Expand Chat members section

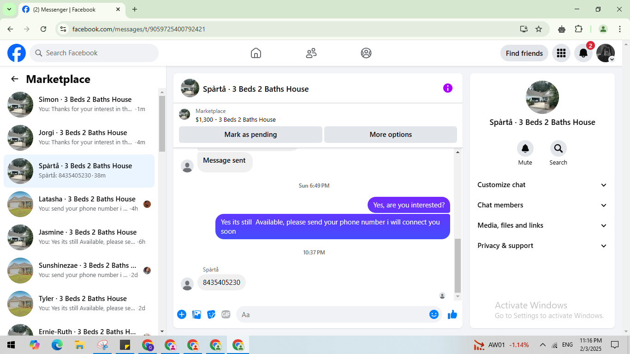pos(542,205)
